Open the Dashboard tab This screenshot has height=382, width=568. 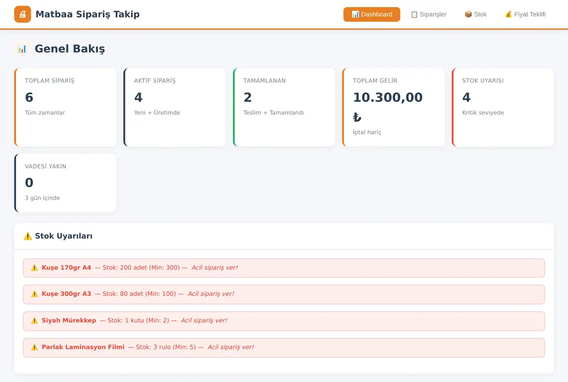click(372, 14)
